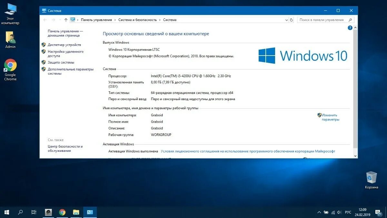Select the Admin folder desktop icon
This screenshot has height=218, width=387.
10,40
